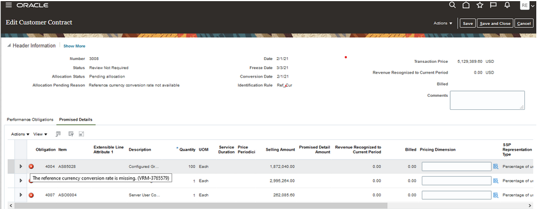Click Pricing Dimension field for row 4004

pos(457,167)
